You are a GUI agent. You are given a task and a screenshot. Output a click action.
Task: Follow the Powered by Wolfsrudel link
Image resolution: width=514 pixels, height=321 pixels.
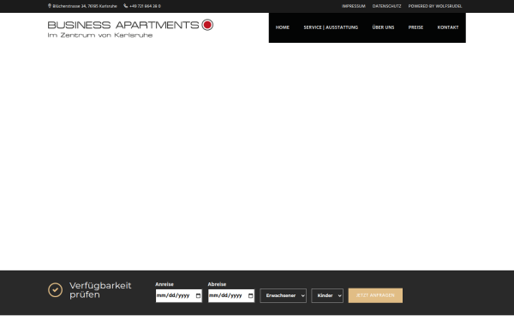[435, 6]
